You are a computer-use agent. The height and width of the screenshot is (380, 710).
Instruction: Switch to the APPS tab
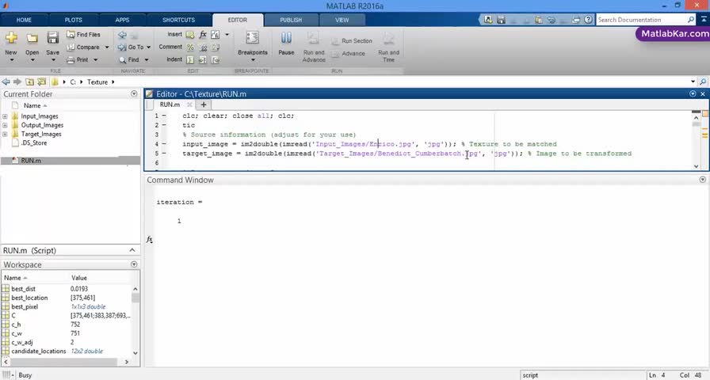[x=122, y=20]
